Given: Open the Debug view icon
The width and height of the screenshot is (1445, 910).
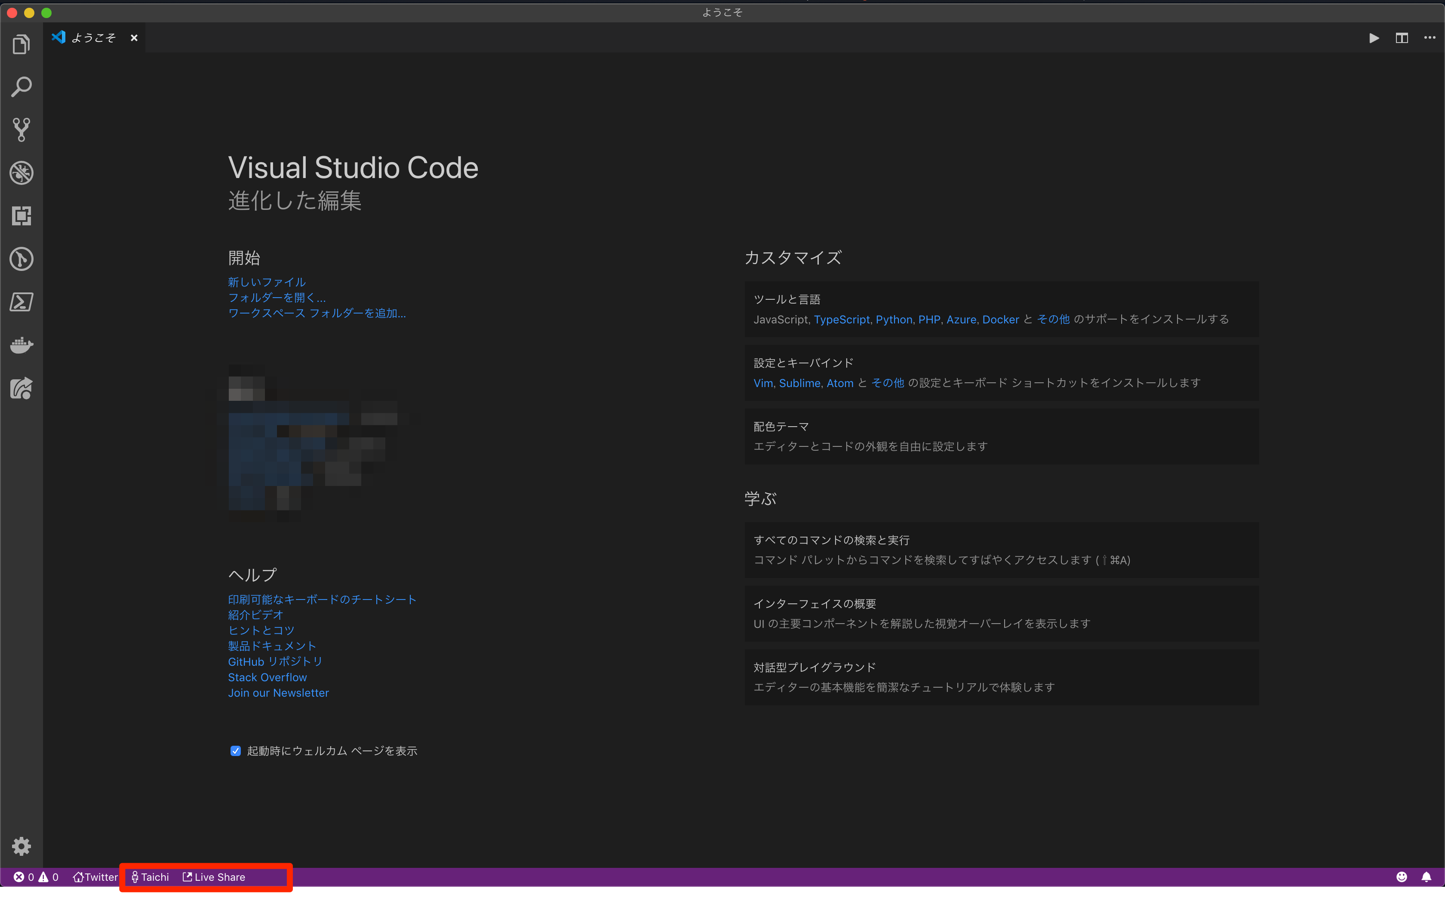Looking at the screenshot, I should pyautogui.click(x=21, y=173).
